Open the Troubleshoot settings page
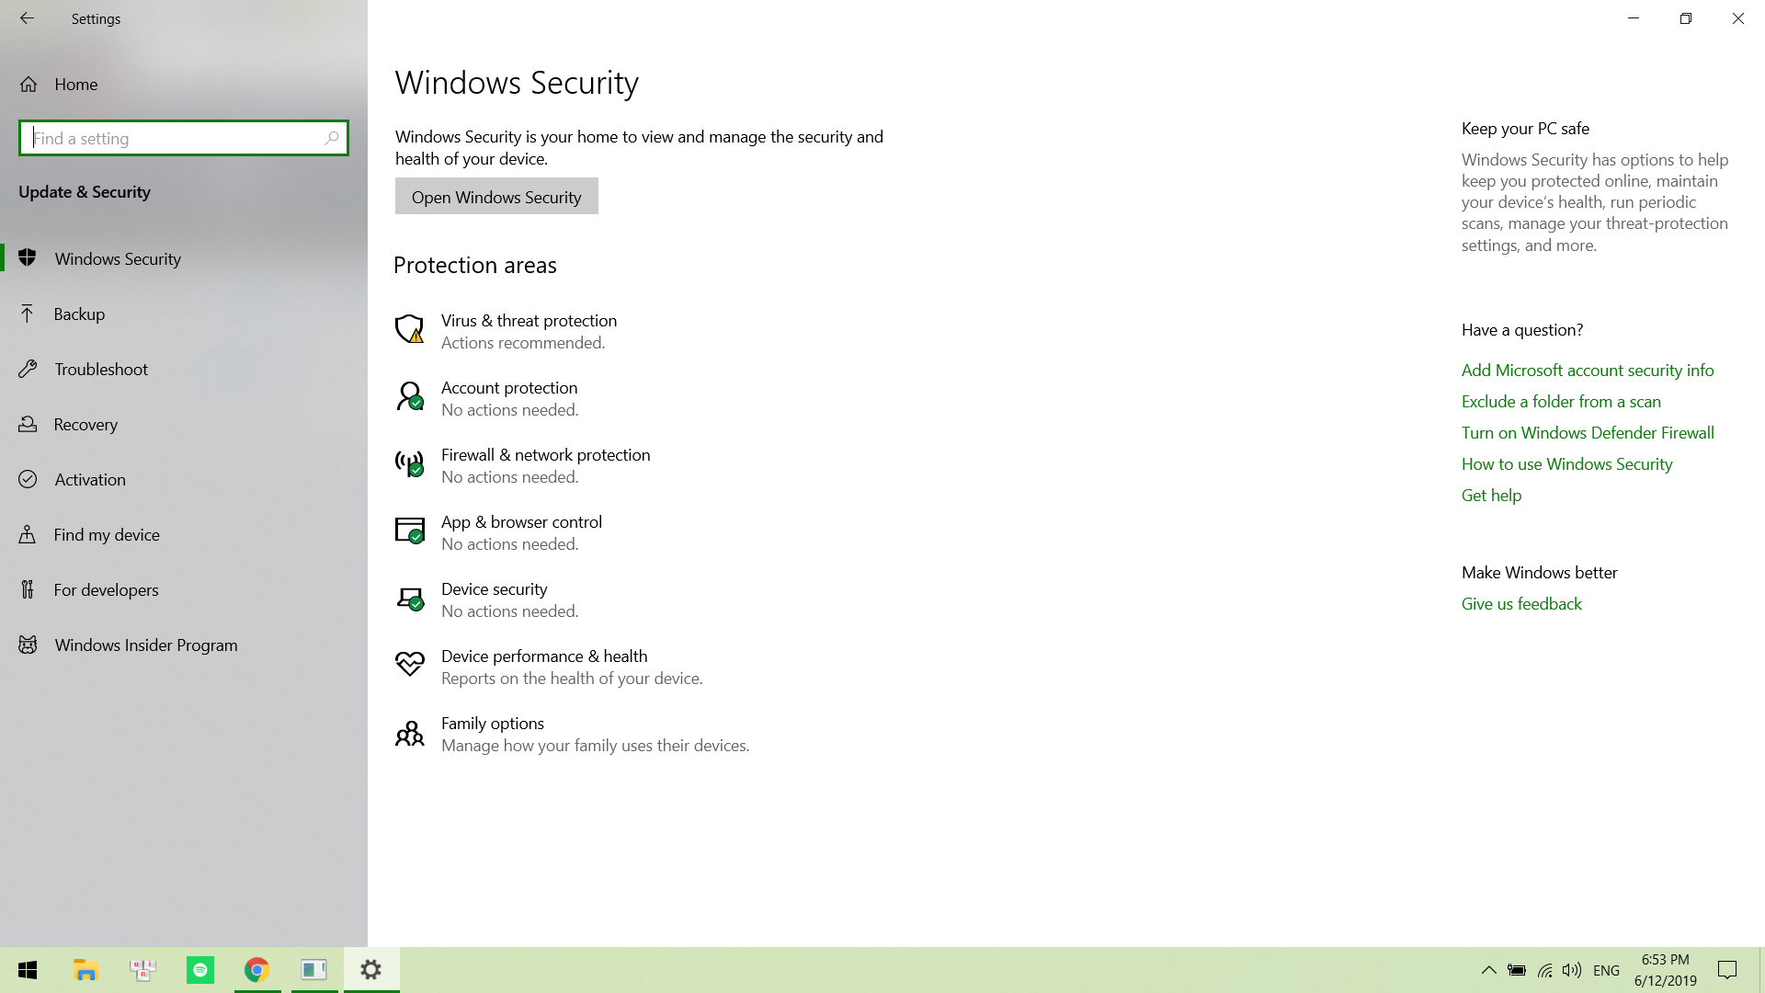Viewport: 1765px width, 993px height. tap(100, 370)
